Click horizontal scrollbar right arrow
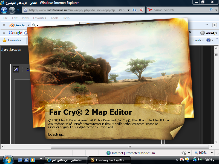Screen dimensions: 219x164 pyautogui.click(x=211, y=147)
